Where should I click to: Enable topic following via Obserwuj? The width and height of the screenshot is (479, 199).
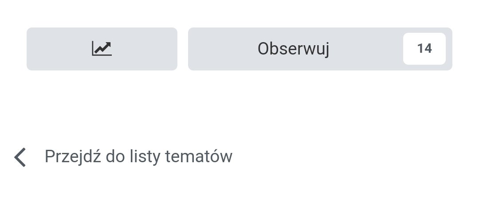[x=294, y=49]
